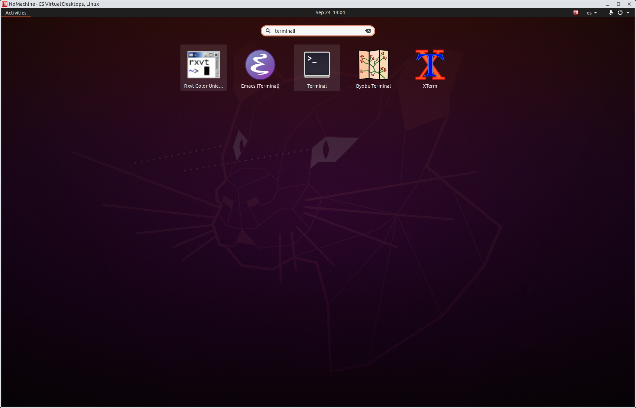
Task: Clear the search field text
Action: coord(368,31)
